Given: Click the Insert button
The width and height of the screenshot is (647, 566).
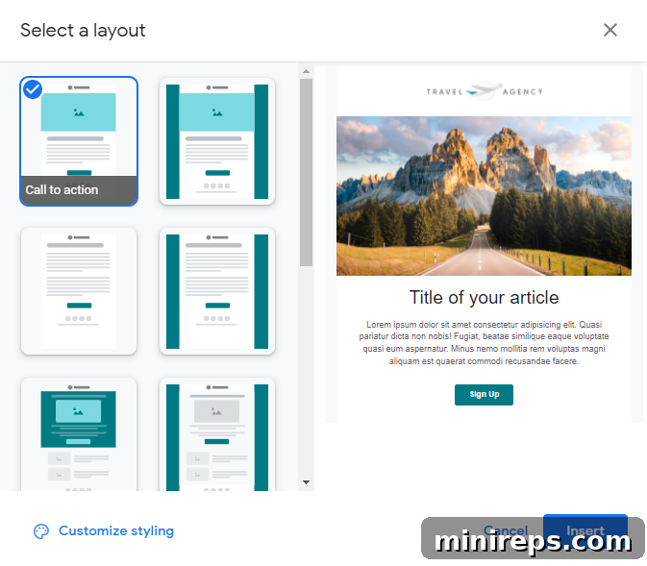Looking at the screenshot, I should click(x=585, y=530).
